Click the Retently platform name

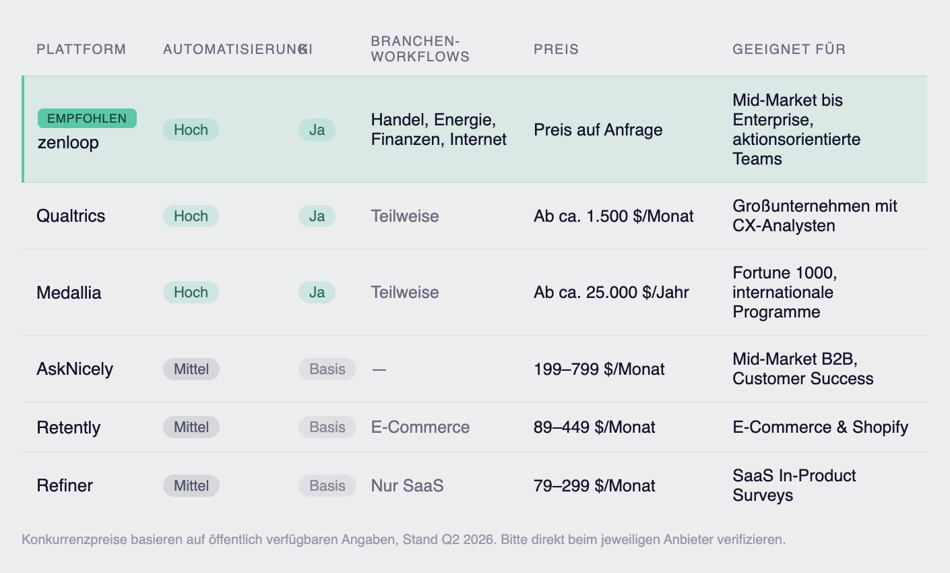click(68, 427)
